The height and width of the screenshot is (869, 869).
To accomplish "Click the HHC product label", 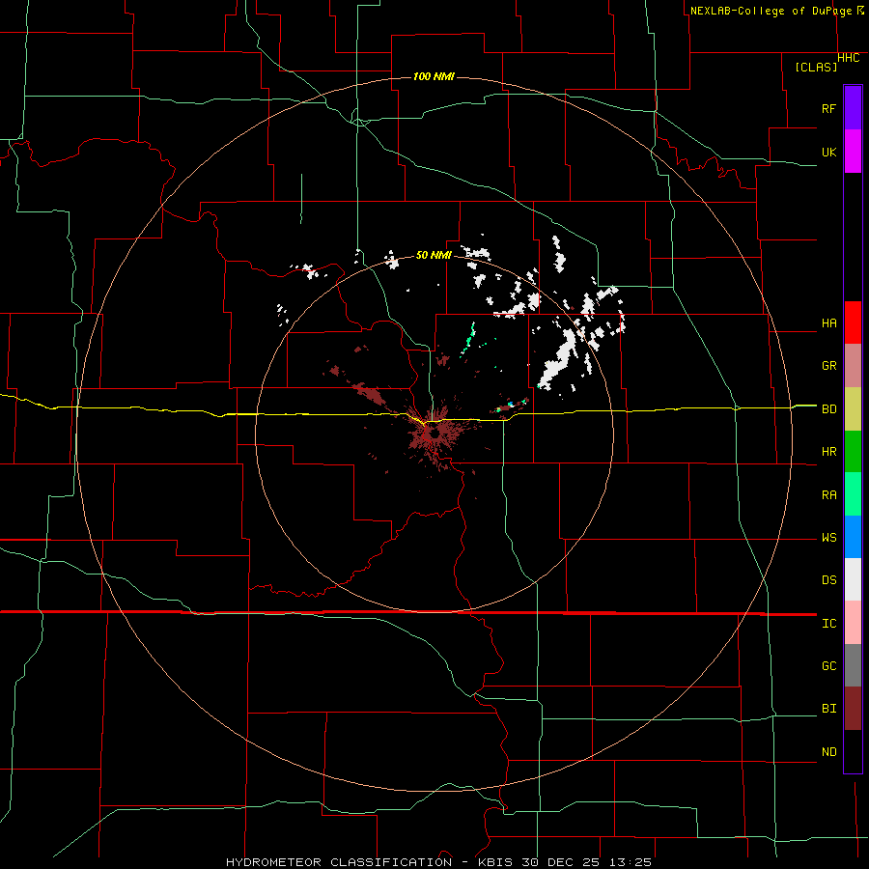I will [x=848, y=58].
